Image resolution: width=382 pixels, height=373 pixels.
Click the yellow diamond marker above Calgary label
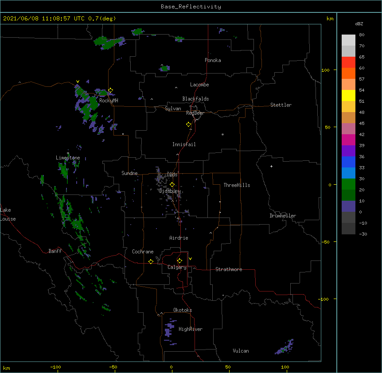pos(179,261)
